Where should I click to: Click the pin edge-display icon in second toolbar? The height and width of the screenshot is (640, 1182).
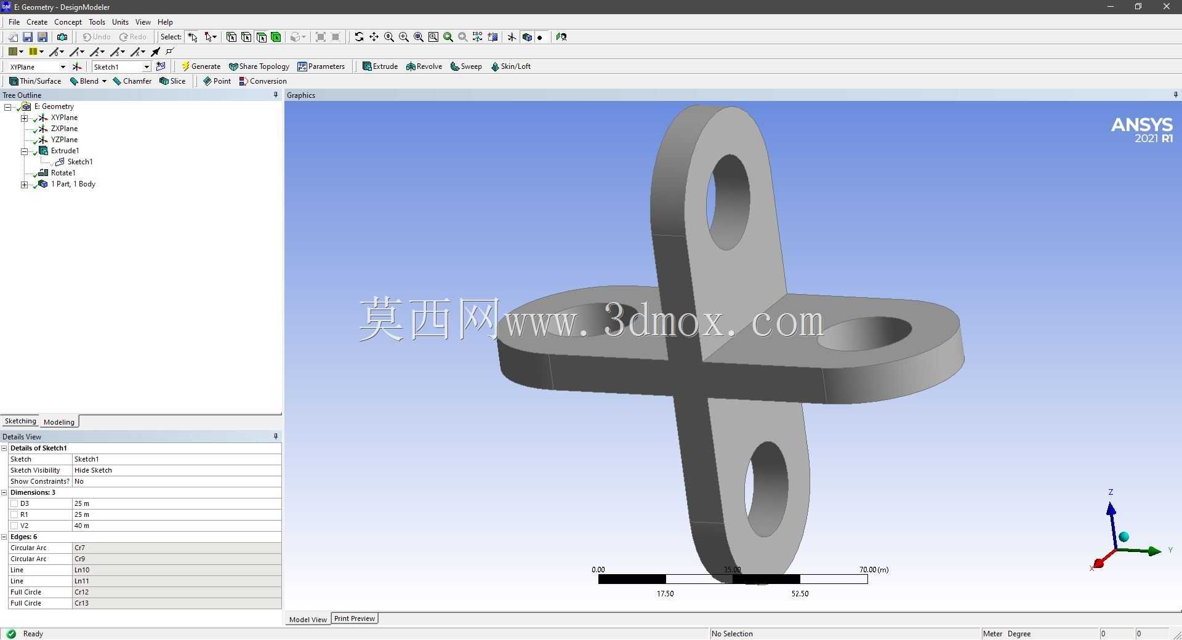point(156,52)
